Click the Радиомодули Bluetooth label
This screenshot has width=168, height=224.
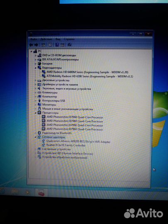click(57, 133)
